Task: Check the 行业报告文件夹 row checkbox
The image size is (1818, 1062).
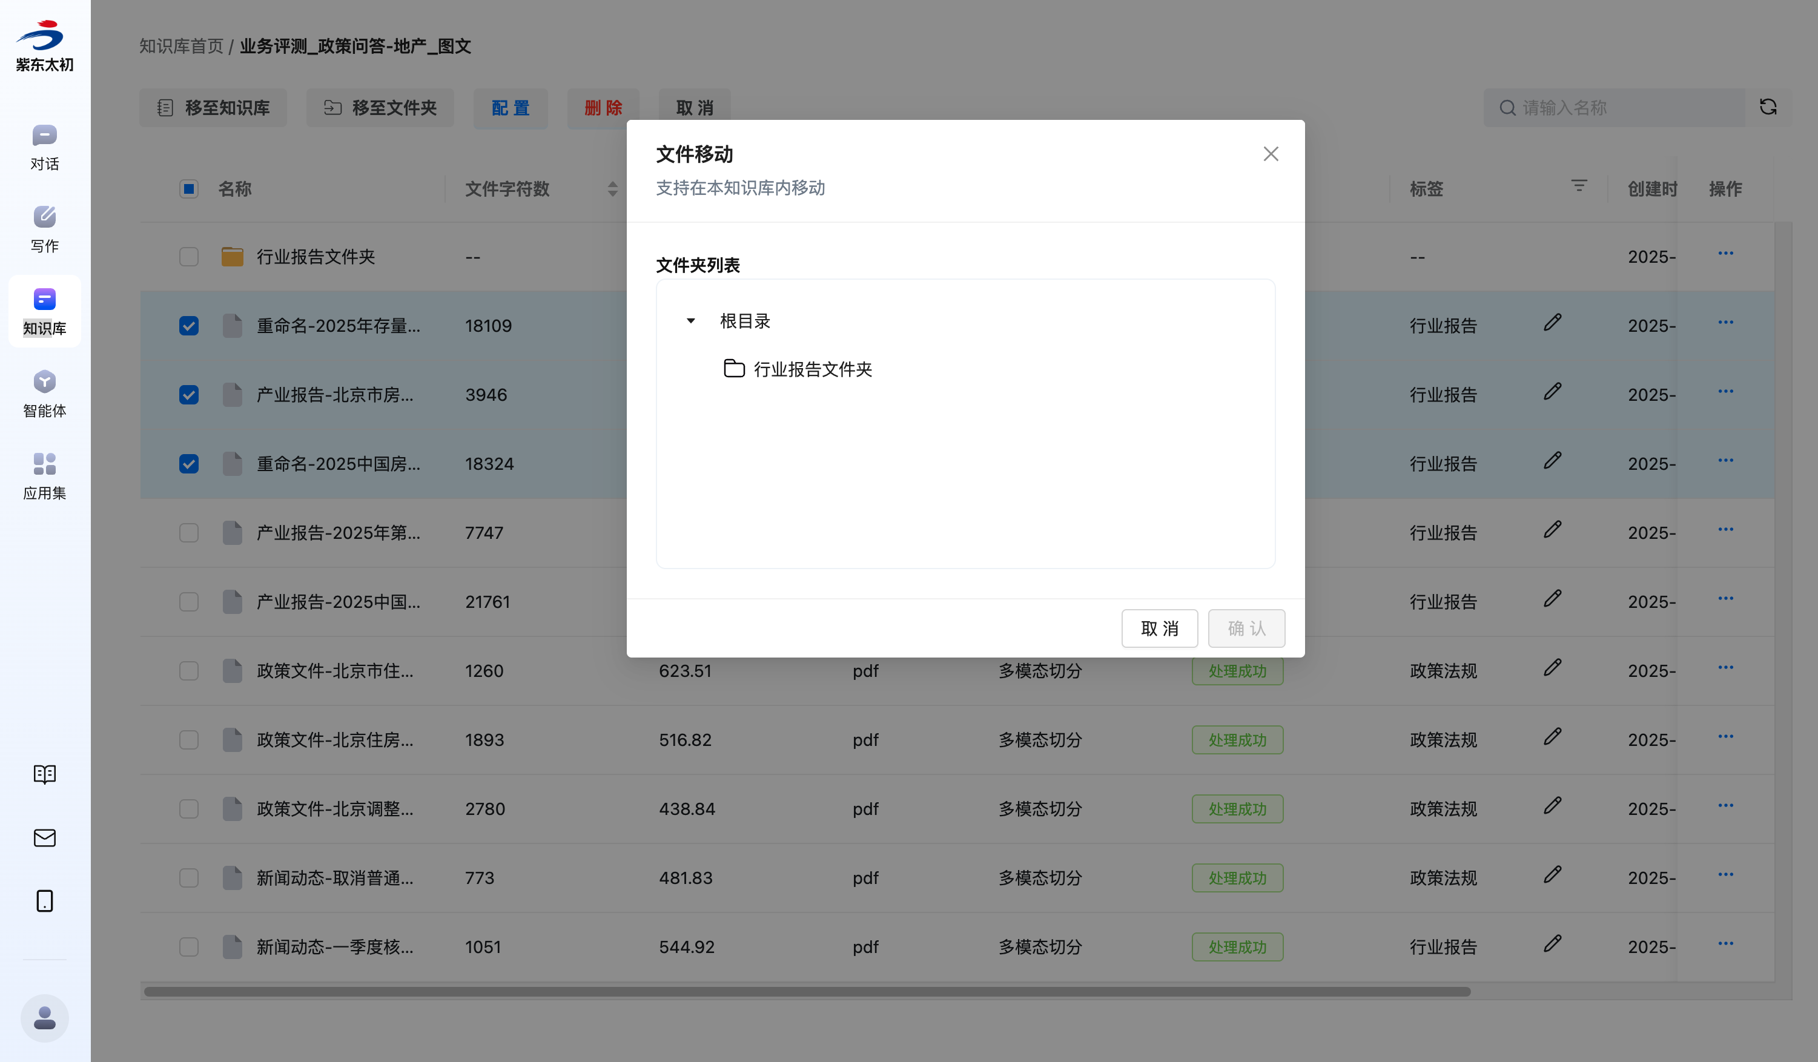Action: click(x=189, y=257)
